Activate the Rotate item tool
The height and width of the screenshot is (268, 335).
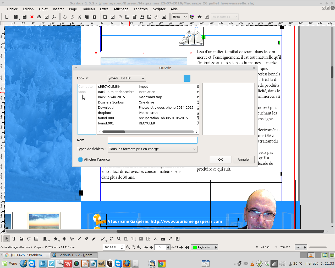(112, 239)
